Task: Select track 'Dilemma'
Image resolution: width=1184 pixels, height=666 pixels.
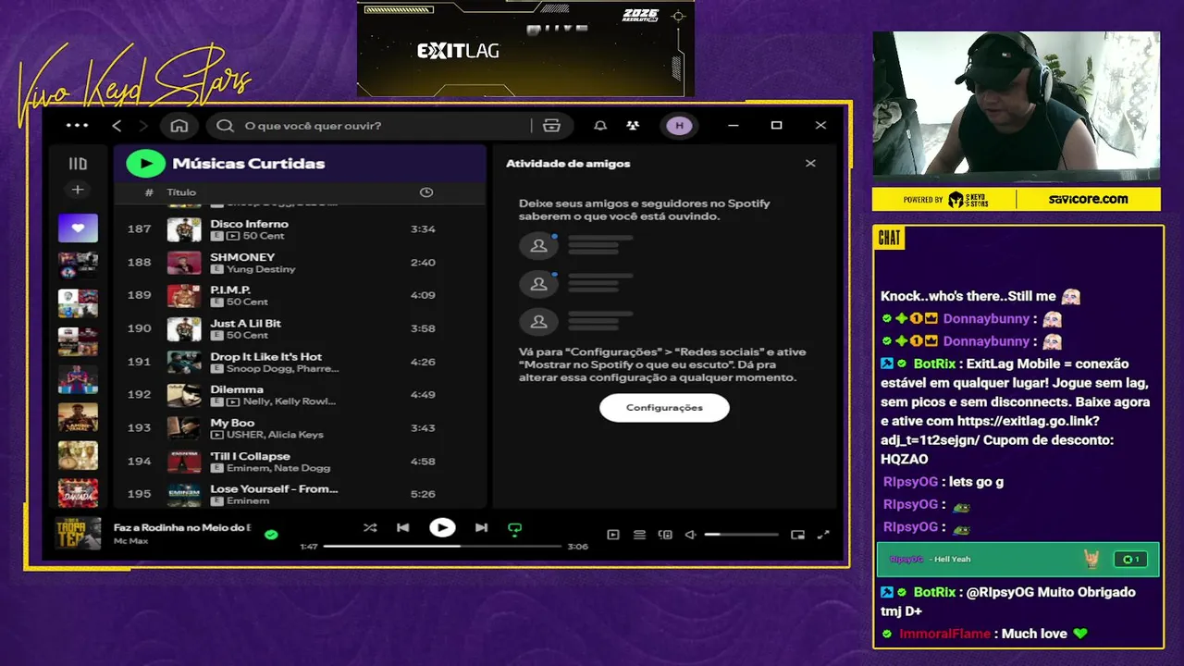Action: (301, 395)
